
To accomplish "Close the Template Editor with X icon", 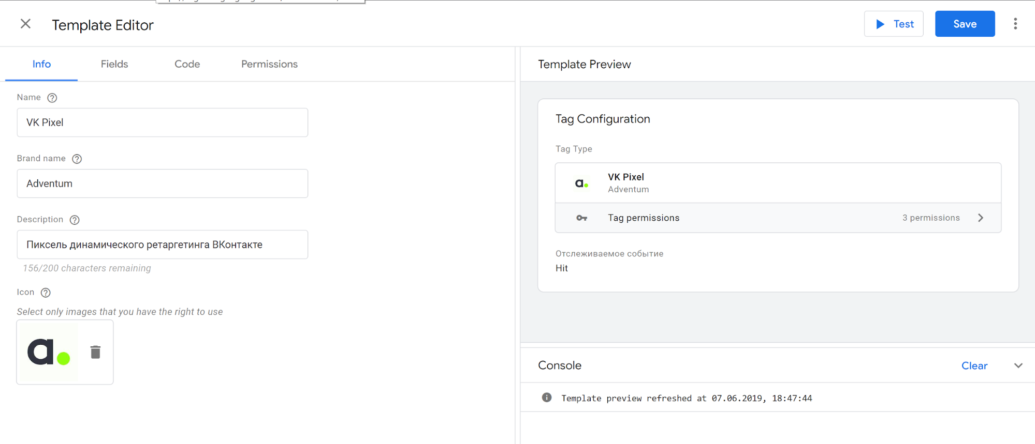I will pyautogui.click(x=25, y=24).
